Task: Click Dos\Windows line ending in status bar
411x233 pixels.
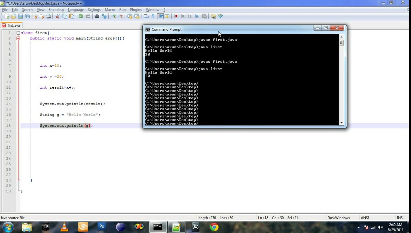Action: point(338,218)
